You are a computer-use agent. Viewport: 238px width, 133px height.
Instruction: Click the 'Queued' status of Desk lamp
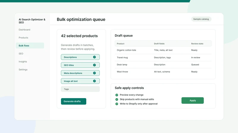pyautogui.click(x=195, y=64)
